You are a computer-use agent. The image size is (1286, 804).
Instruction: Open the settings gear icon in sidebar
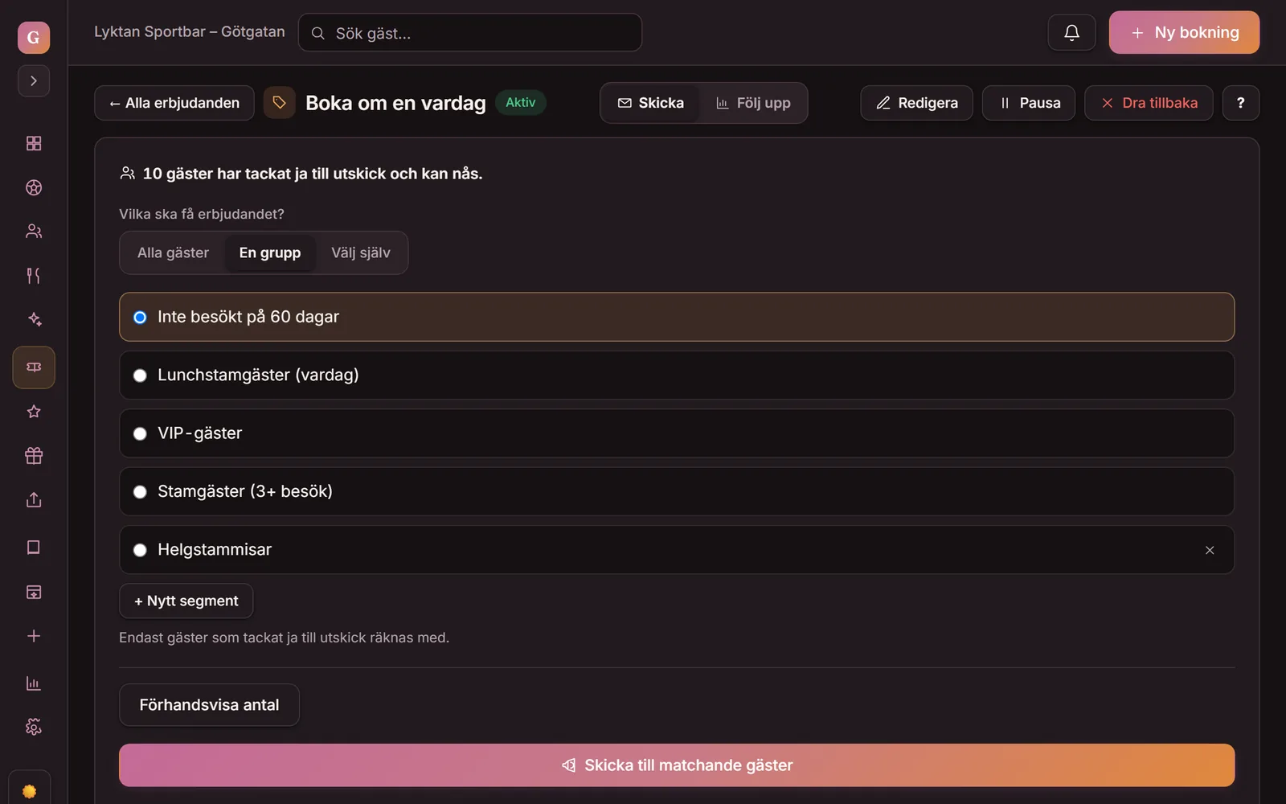pyautogui.click(x=34, y=727)
